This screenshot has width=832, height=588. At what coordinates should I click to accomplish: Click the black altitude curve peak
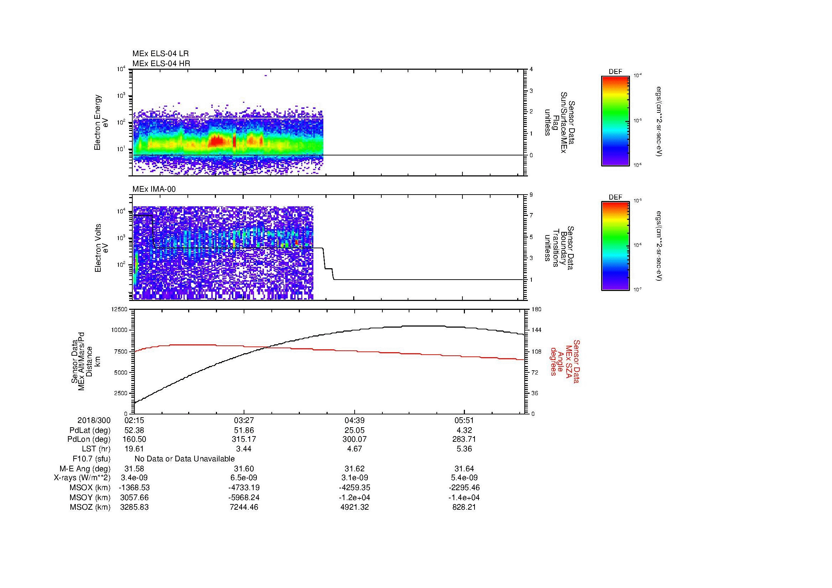point(423,326)
